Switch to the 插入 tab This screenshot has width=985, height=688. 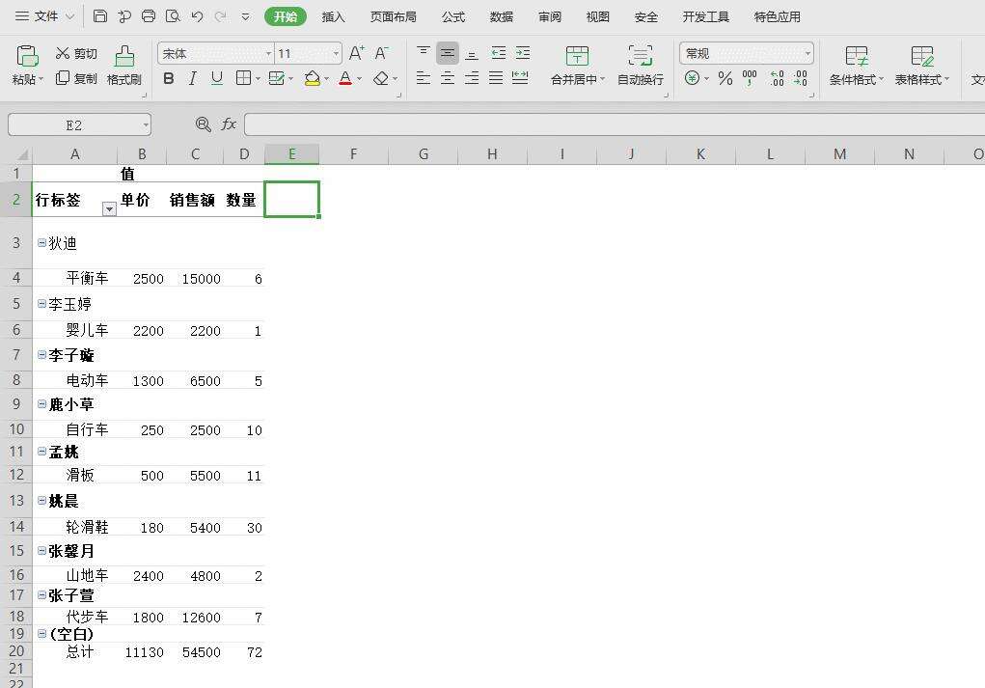(333, 17)
